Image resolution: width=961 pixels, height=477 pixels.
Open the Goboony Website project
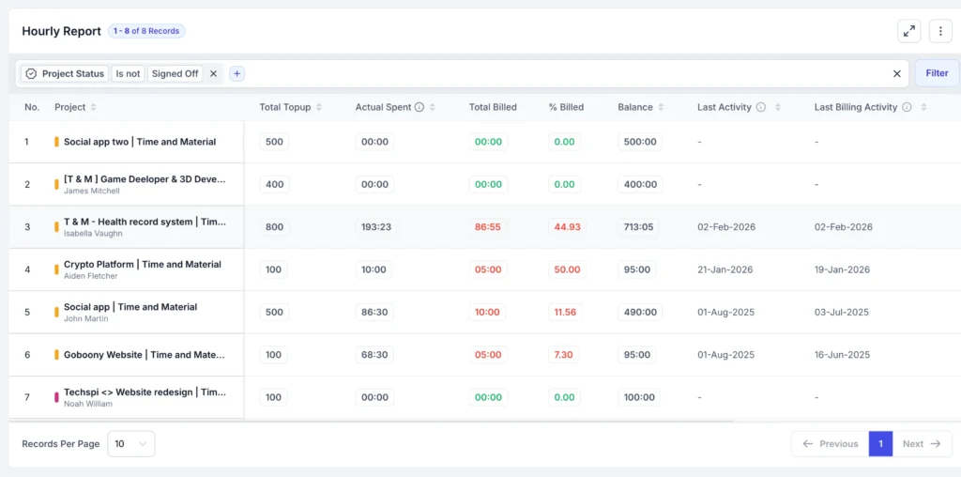click(x=145, y=354)
